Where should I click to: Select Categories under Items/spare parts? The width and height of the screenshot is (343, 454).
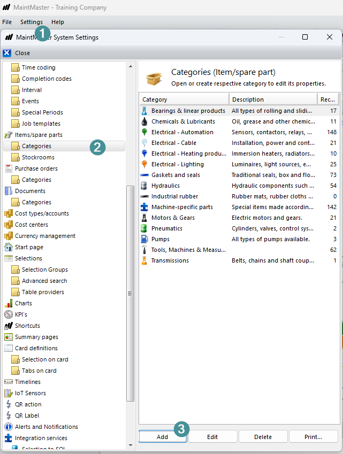[x=64, y=146]
